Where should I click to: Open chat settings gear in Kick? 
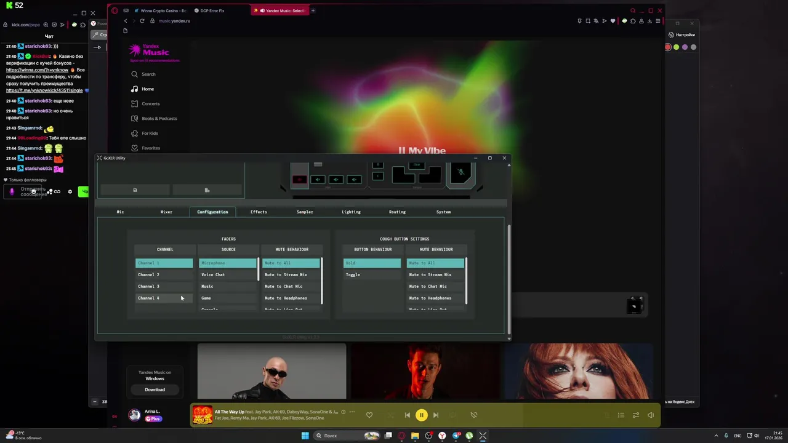click(x=70, y=192)
